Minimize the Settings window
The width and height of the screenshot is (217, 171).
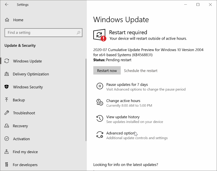185,5
